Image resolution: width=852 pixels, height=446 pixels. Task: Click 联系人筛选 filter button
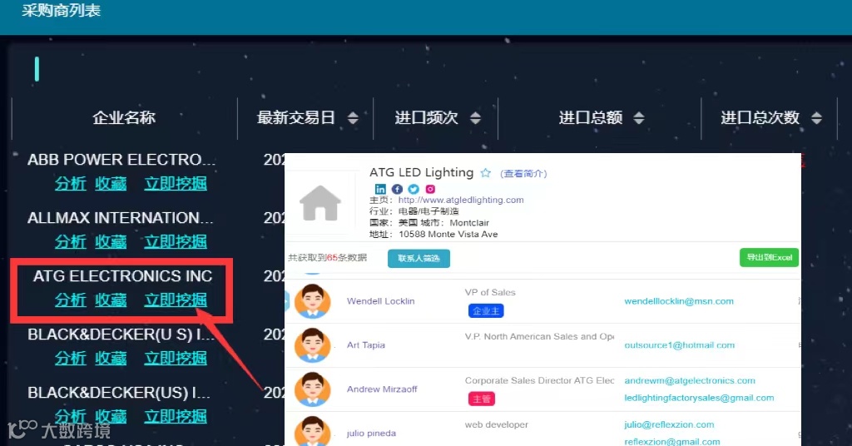[419, 258]
